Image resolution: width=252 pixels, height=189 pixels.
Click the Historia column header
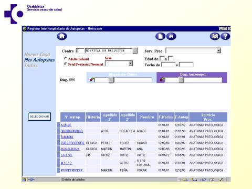[93, 117]
